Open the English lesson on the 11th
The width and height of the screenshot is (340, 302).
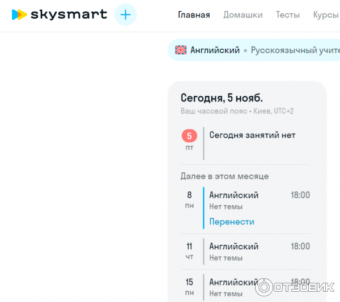(x=234, y=246)
